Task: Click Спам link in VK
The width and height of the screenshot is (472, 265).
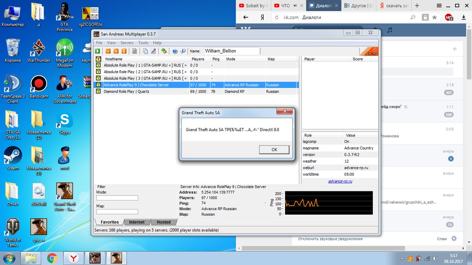Action: pos(442,239)
